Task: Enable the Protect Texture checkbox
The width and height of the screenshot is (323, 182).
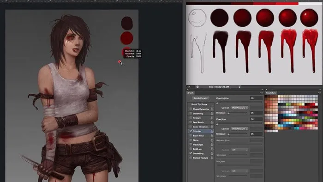Action: 191,158
